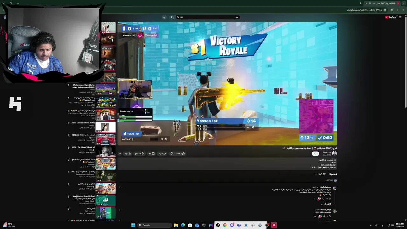Open options menu for the Yazeed_205 comment
407x229 pixels.
tap(120, 210)
